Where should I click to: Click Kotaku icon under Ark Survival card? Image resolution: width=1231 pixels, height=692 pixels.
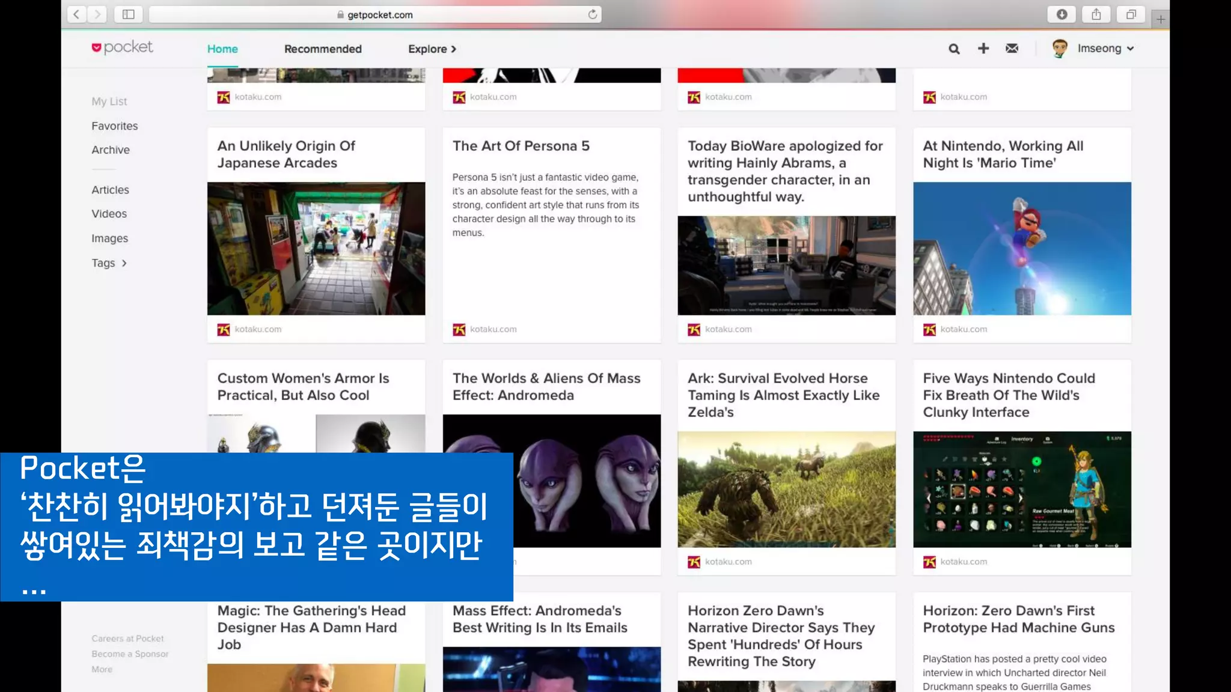coord(694,562)
